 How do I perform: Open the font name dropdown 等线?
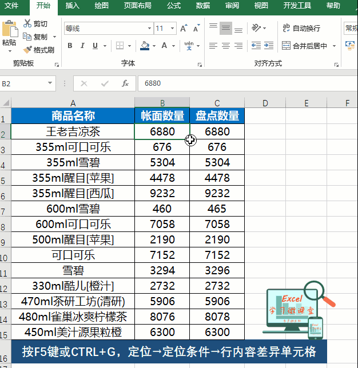(x=149, y=29)
